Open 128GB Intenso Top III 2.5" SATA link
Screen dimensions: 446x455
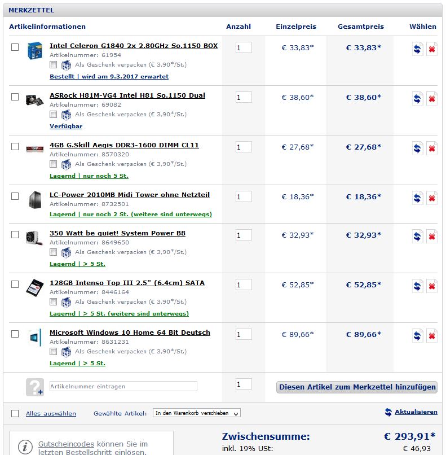tap(127, 283)
